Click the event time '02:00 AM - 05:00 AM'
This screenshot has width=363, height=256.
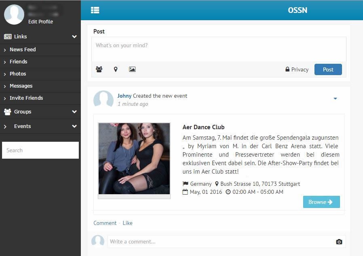(x=257, y=192)
